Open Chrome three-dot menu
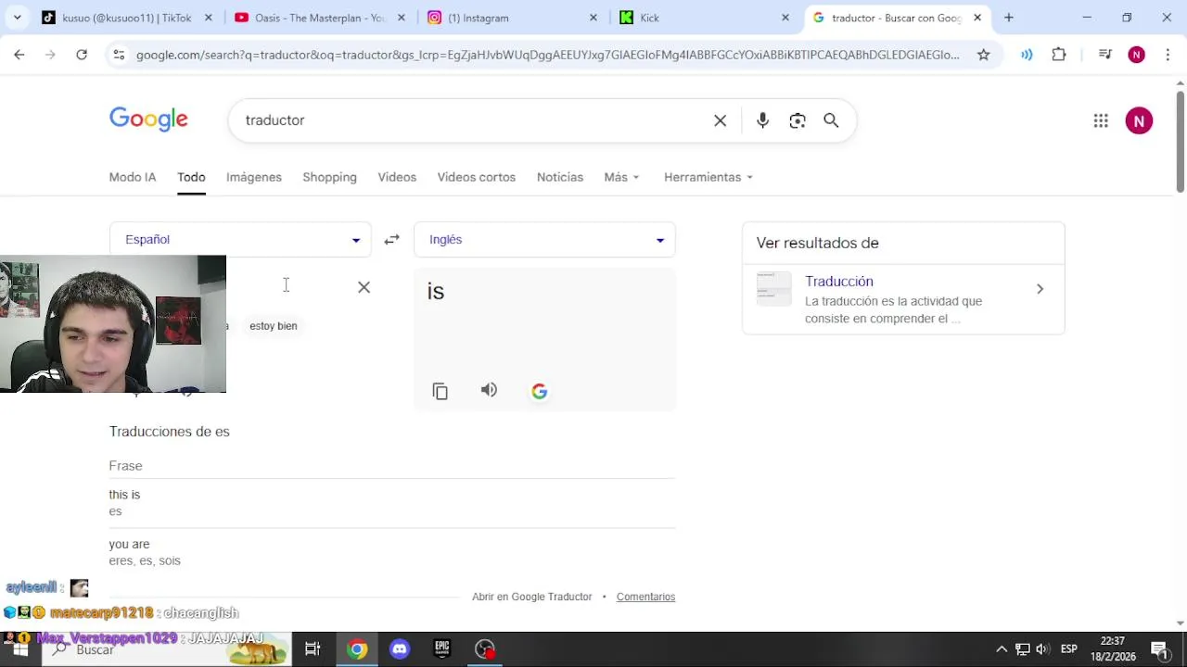The width and height of the screenshot is (1187, 667). [1168, 55]
